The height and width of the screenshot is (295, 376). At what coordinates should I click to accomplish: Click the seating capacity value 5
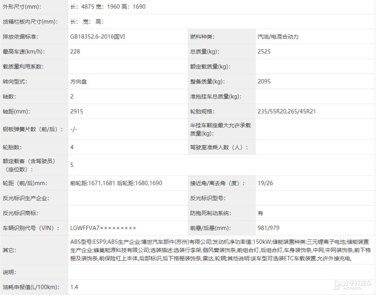(72, 165)
